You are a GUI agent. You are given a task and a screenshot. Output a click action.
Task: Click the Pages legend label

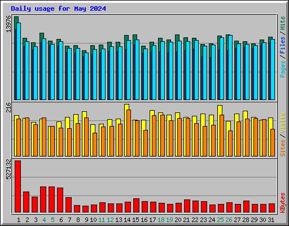(283, 69)
